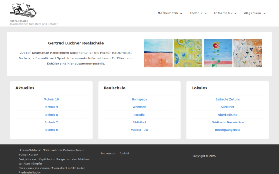Screen dimensions: 279x174
Task: Click the Informationen für Eltern und Schüler tagline
Action: pyautogui.click(x=34, y=24)
